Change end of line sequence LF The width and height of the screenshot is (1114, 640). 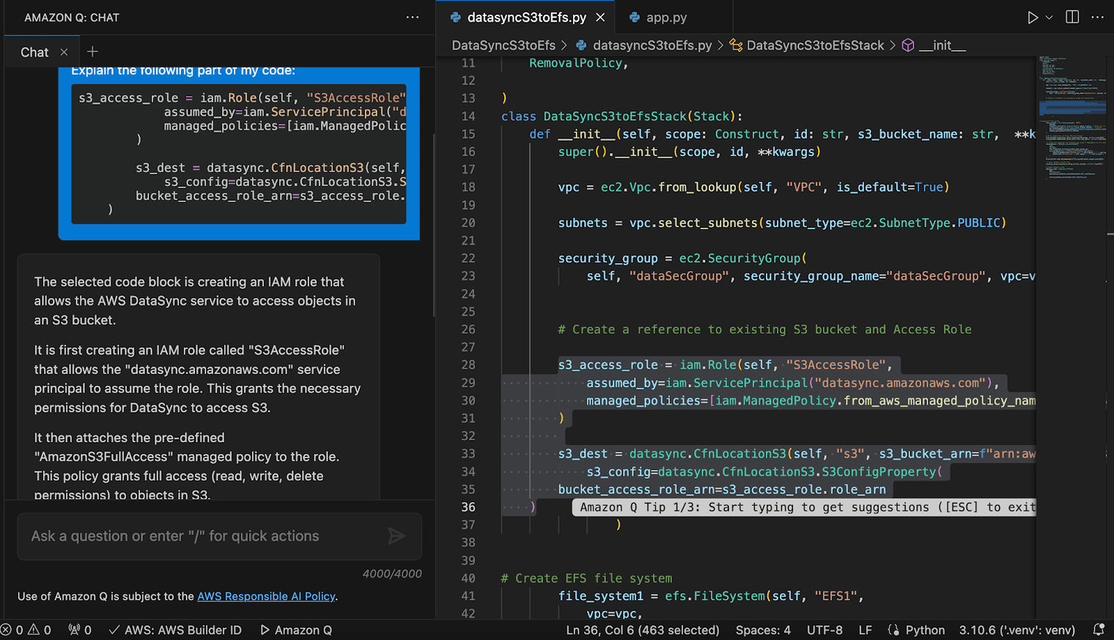865,630
